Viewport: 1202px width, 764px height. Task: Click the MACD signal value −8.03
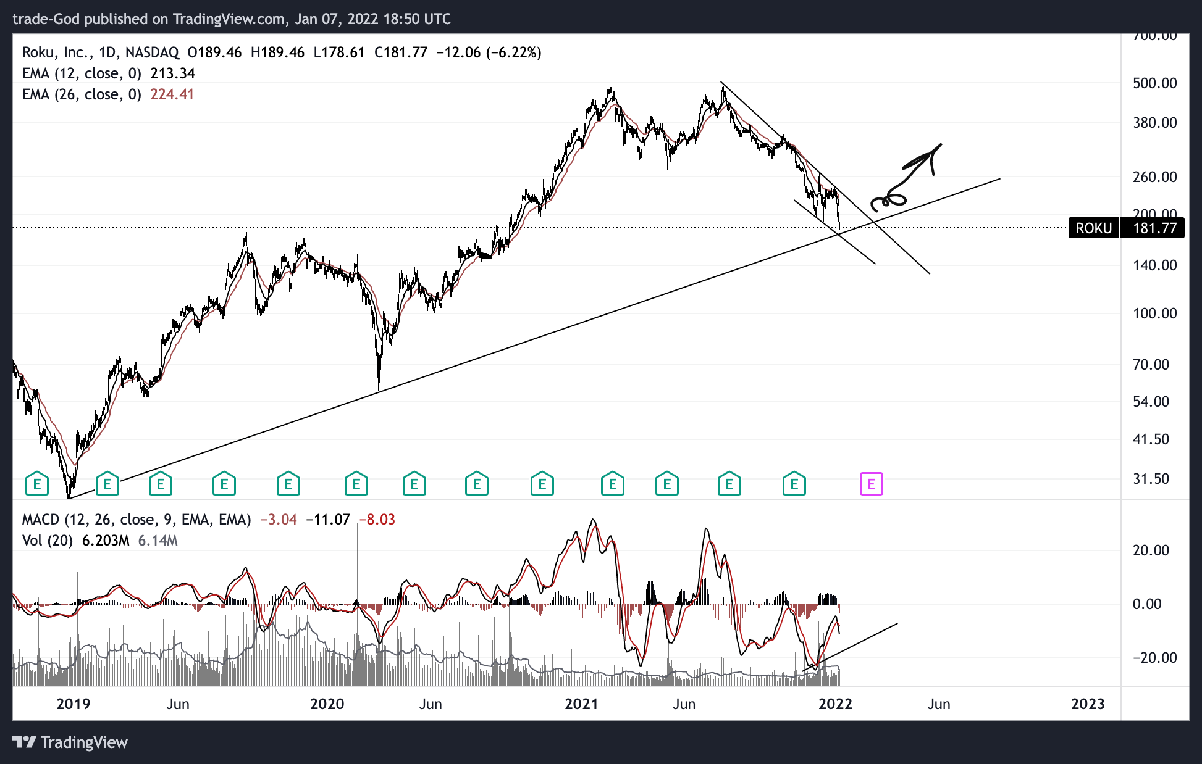pyautogui.click(x=377, y=520)
